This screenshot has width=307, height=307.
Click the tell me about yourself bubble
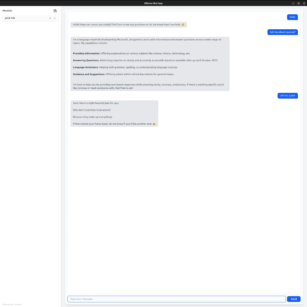pyautogui.click(x=283, y=32)
